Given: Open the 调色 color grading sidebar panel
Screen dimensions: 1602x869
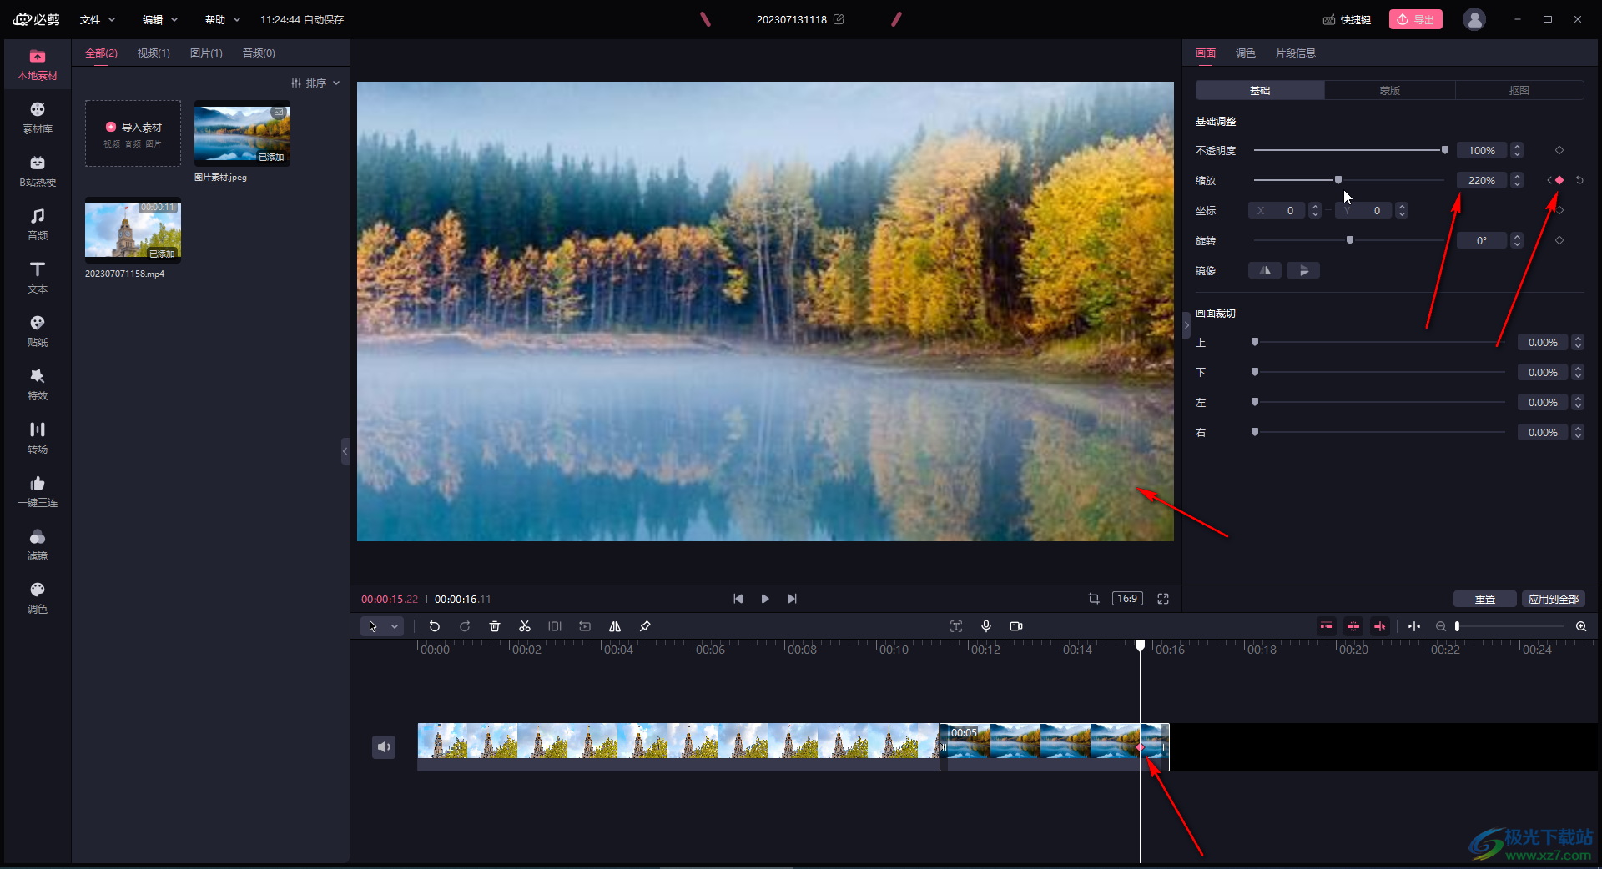Looking at the screenshot, I should (x=38, y=598).
